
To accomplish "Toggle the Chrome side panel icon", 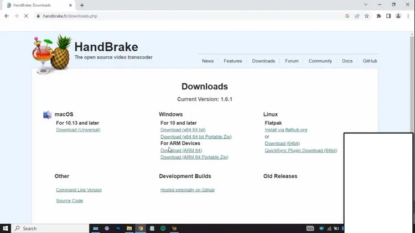I will point(388,16).
